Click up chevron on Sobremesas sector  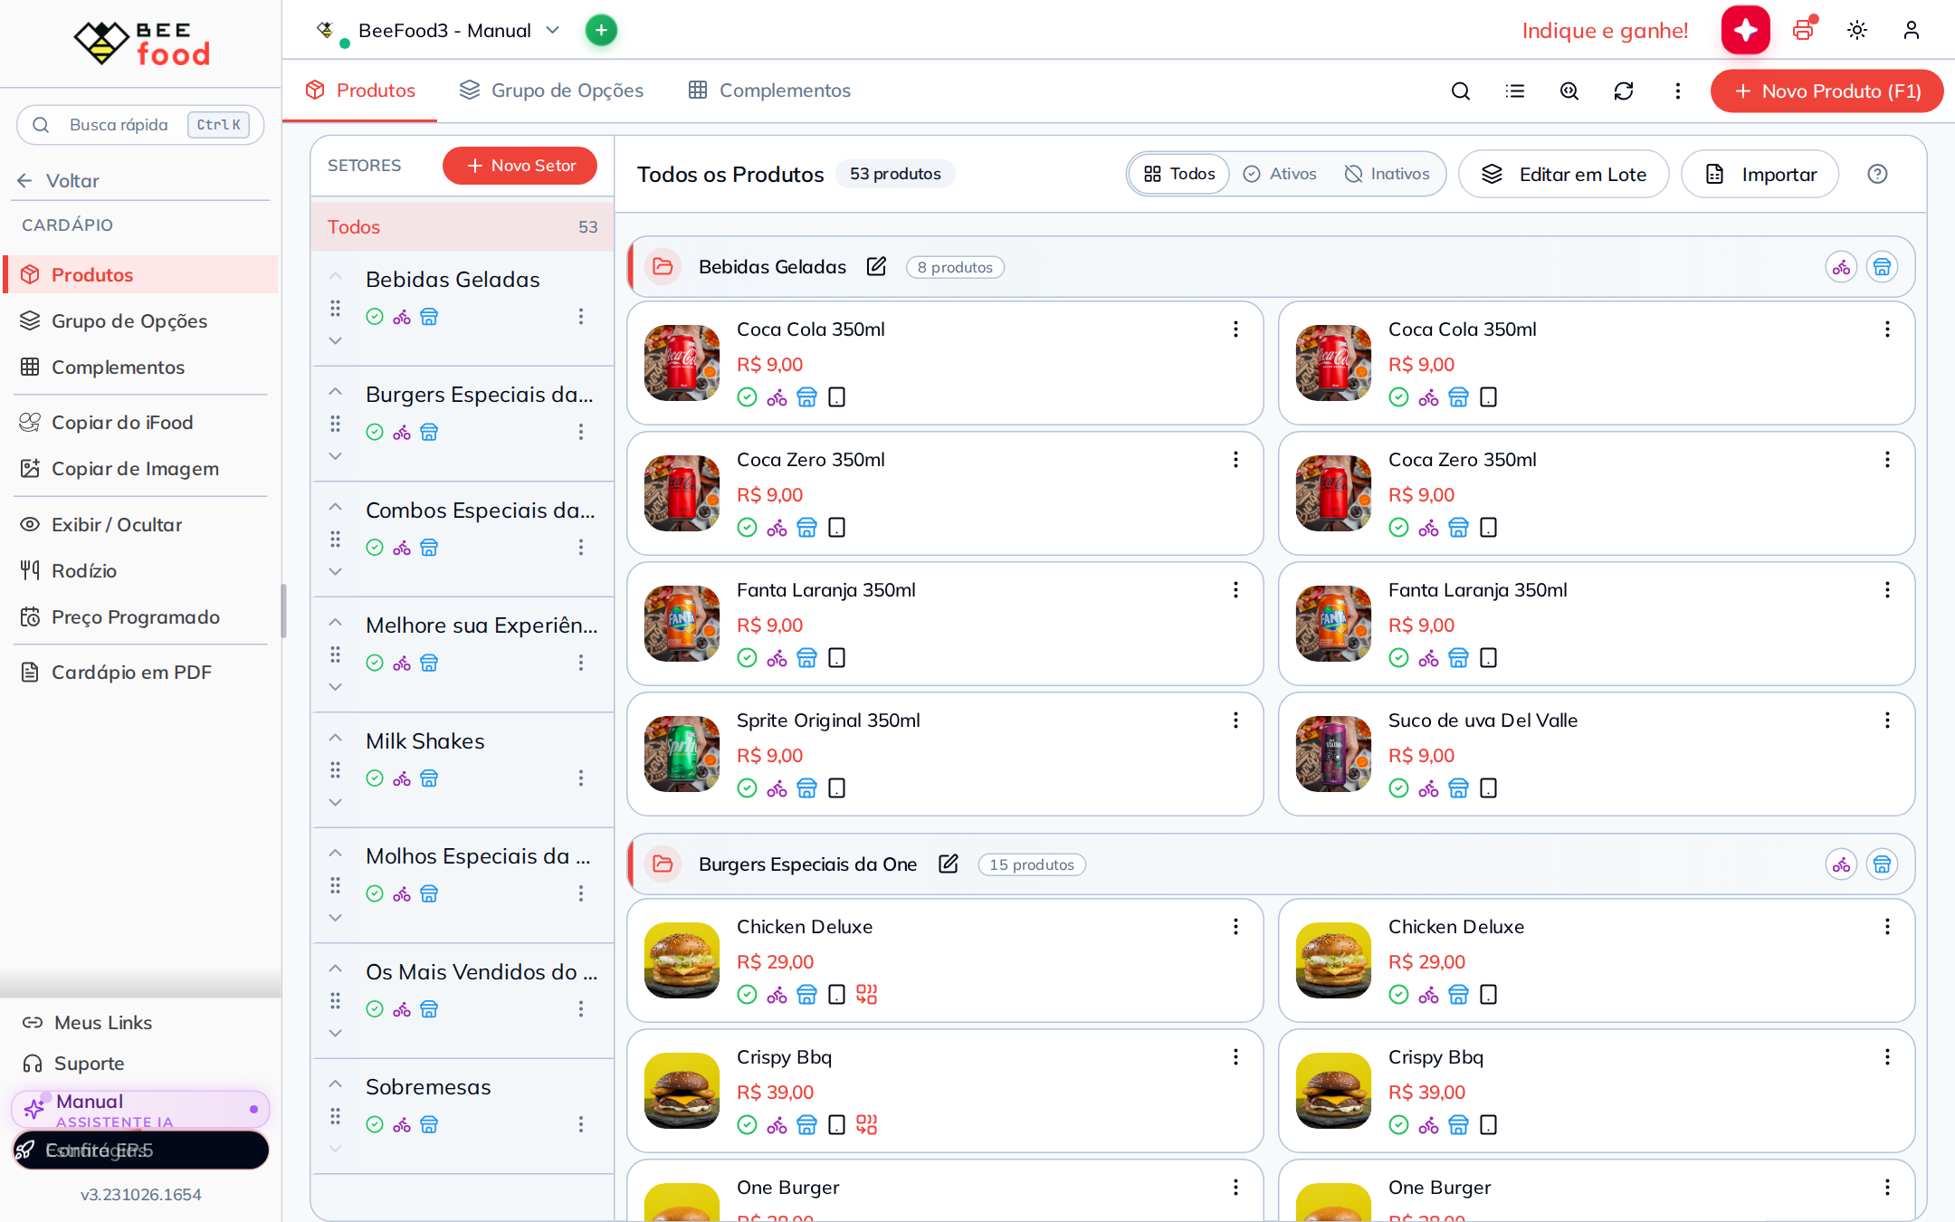(335, 1084)
